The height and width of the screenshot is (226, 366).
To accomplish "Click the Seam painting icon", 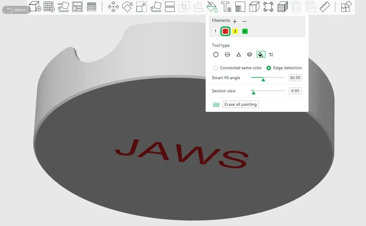I will point(240,7).
